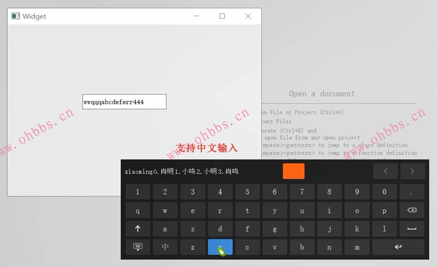
Task: Maximize the Widget window
Action: [222, 16]
